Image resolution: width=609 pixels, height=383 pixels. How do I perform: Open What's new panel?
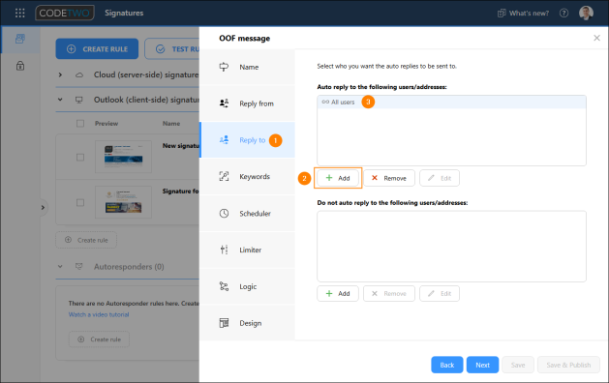tap(523, 14)
